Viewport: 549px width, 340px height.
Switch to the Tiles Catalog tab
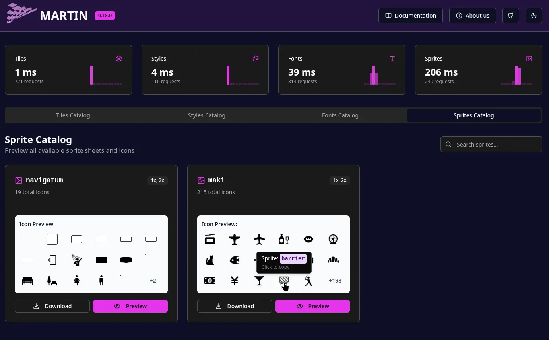coord(73,115)
